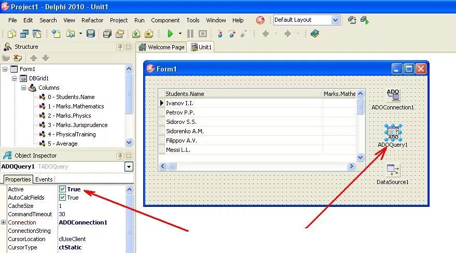Viewport: 456px width, 253px height.
Task: Pin the Object Inspector panel
Action: pyautogui.click(x=120, y=156)
